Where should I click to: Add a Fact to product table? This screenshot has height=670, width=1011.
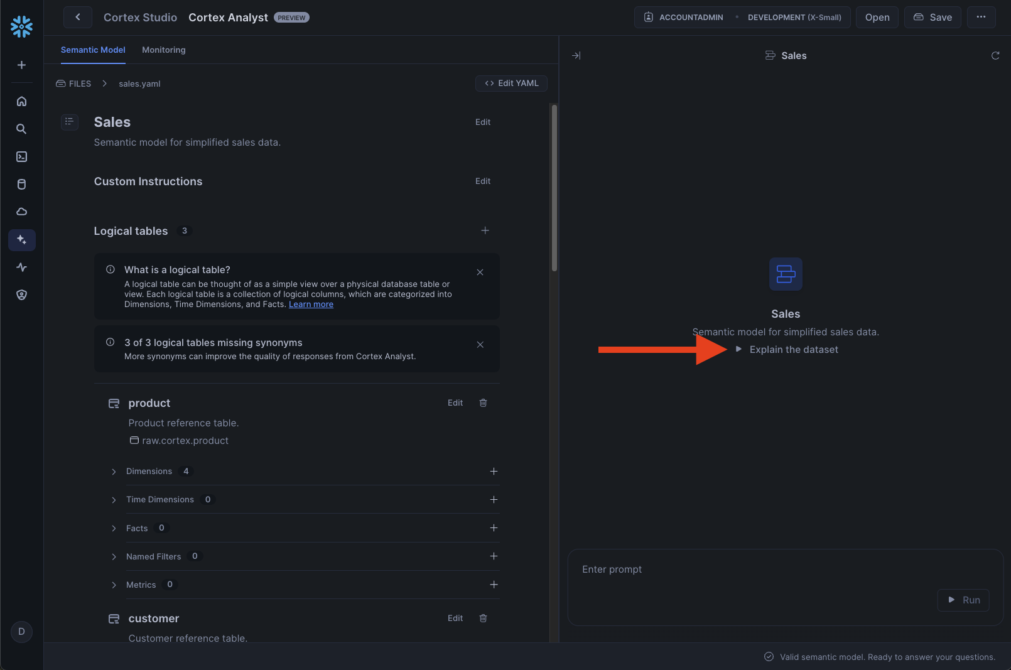(494, 527)
